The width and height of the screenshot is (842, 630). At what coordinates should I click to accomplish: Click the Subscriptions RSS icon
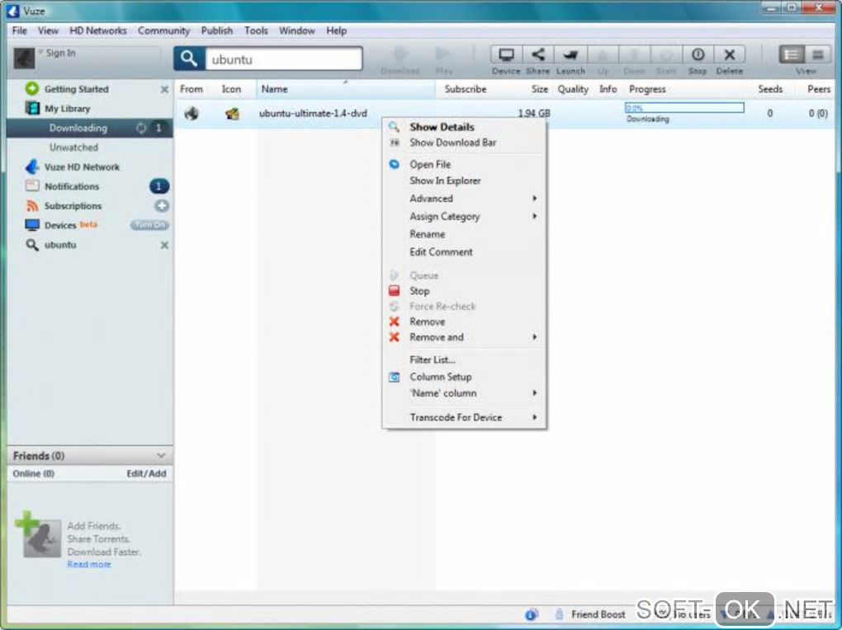click(32, 205)
